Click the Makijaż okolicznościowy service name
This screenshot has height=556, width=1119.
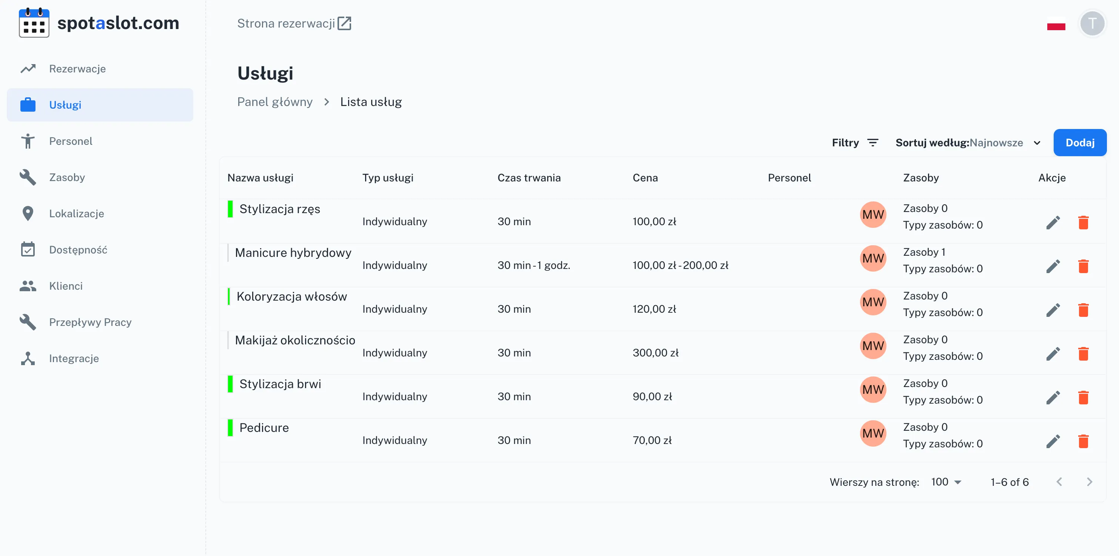tap(295, 340)
